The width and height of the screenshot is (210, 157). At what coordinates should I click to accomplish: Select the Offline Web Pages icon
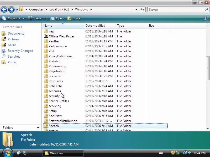coord(46,36)
